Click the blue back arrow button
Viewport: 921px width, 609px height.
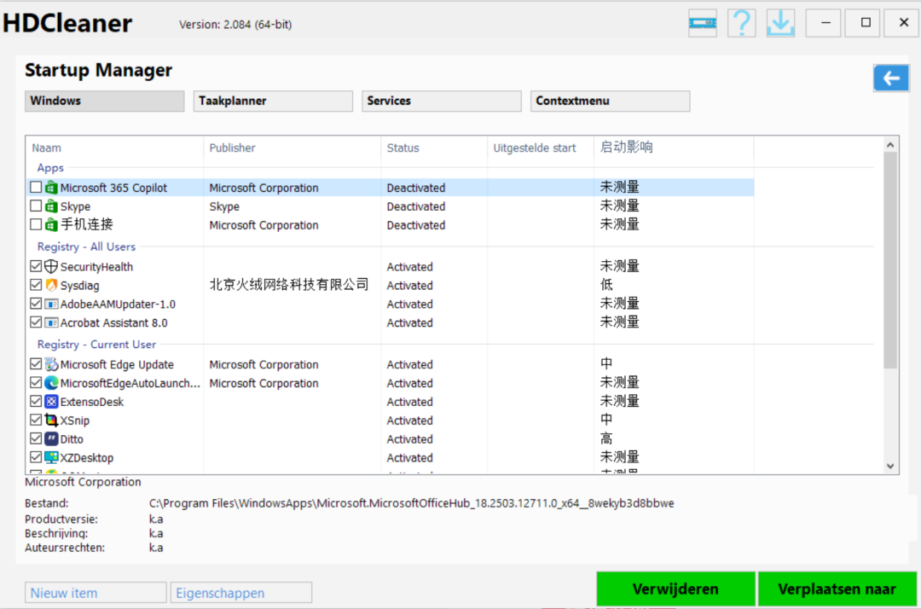[891, 78]
